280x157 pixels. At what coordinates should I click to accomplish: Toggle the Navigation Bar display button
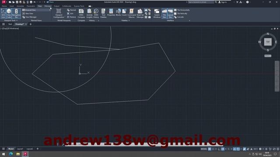[16, 14]
